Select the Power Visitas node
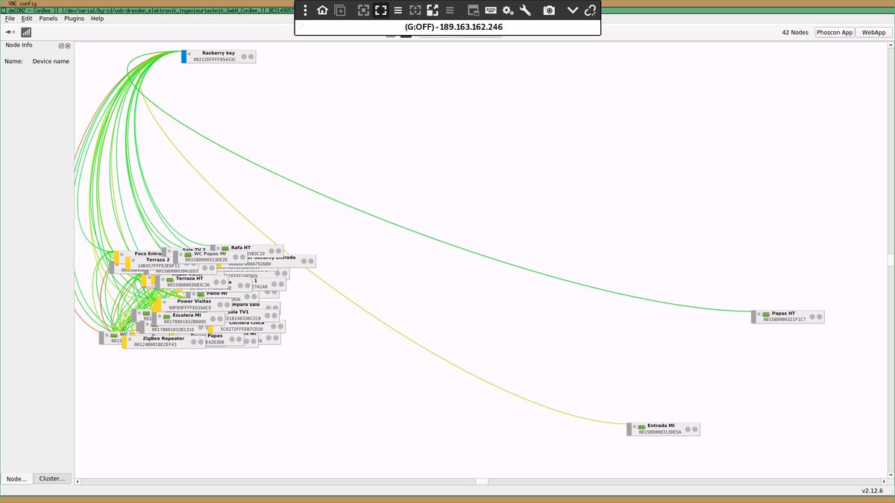The image size is (895, 503). click(194, 305)
